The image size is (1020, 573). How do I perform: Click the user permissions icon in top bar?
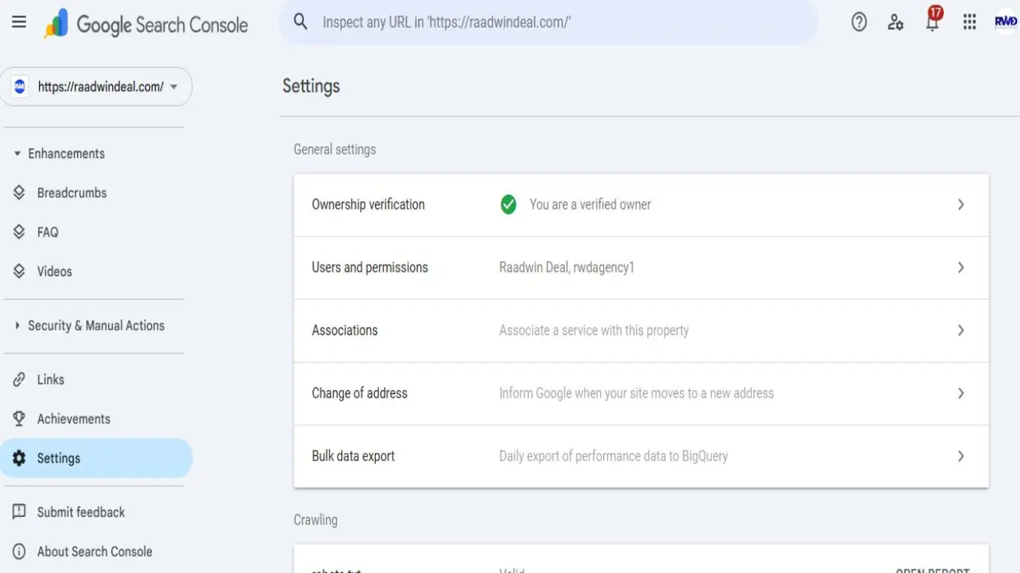pyautogui.click(x=895, y=23)
